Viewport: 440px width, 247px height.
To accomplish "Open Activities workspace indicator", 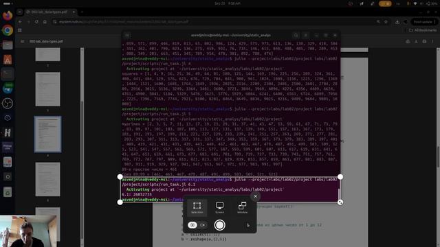I will coord(7,3).
